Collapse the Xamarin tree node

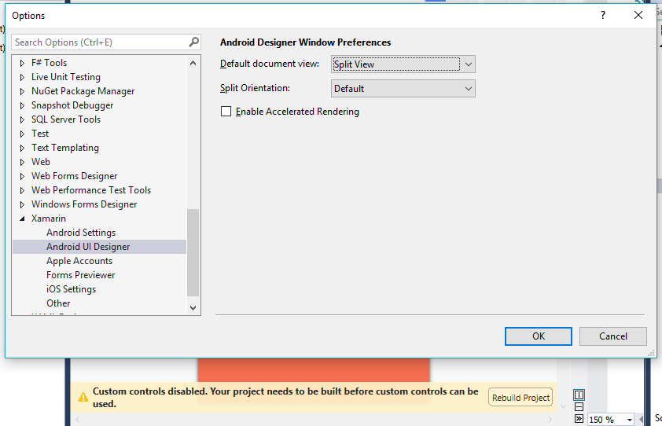click(x=22, y=219)
